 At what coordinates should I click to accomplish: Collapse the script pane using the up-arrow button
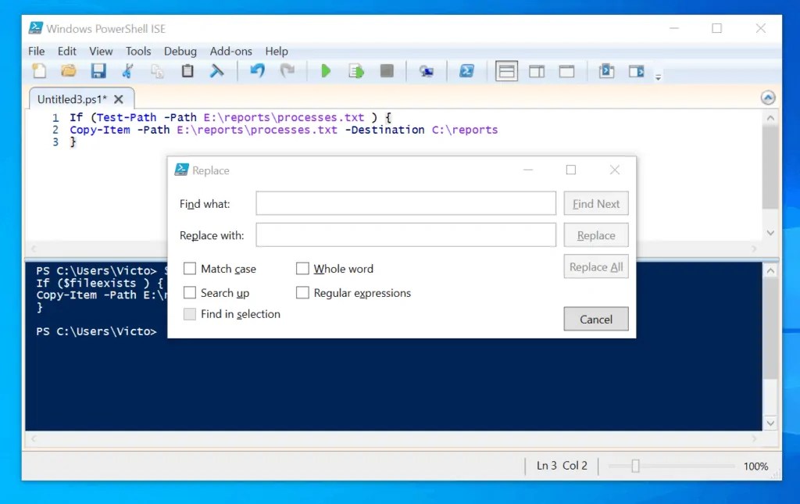point(768,97)
